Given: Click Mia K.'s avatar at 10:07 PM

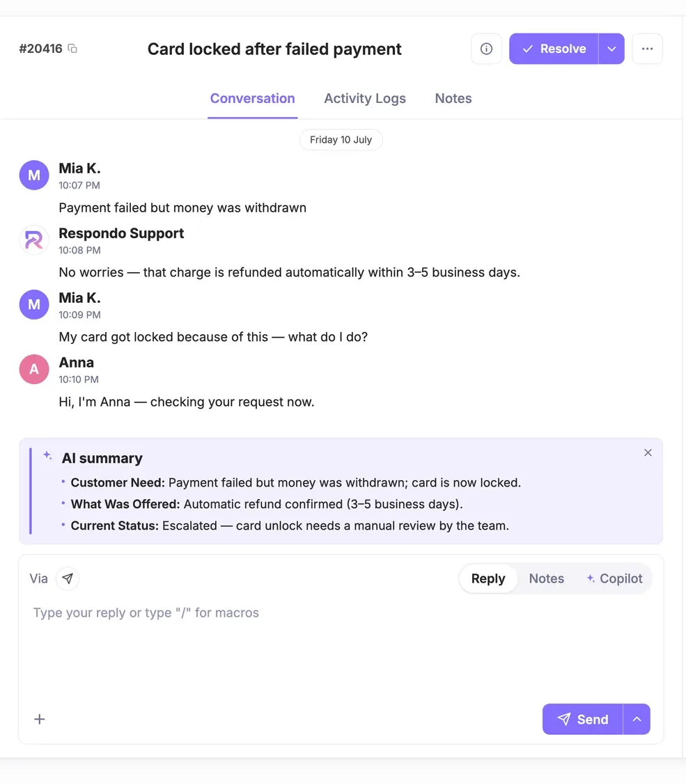Looking at the screenshot, I should (x=34, y=175).
